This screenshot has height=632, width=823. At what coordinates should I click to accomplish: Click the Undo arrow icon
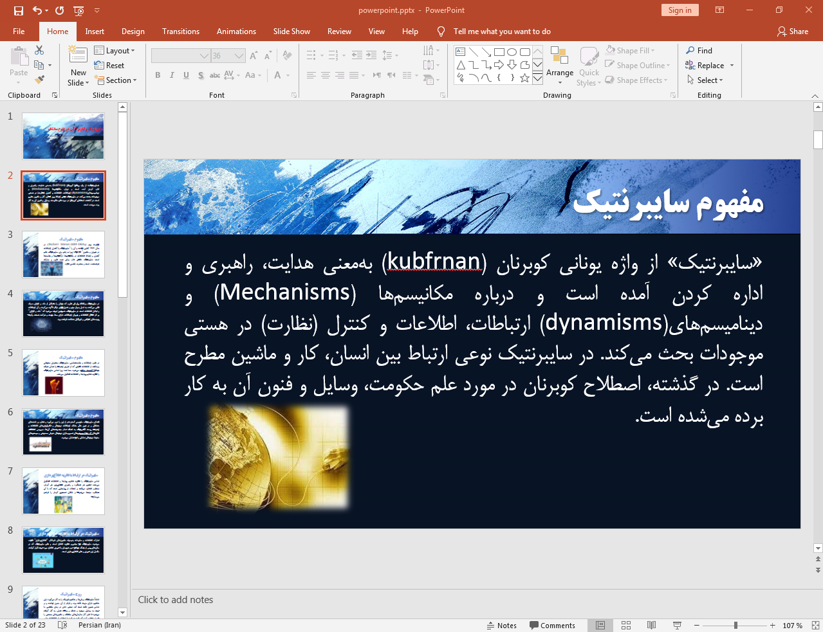point(37,10)
